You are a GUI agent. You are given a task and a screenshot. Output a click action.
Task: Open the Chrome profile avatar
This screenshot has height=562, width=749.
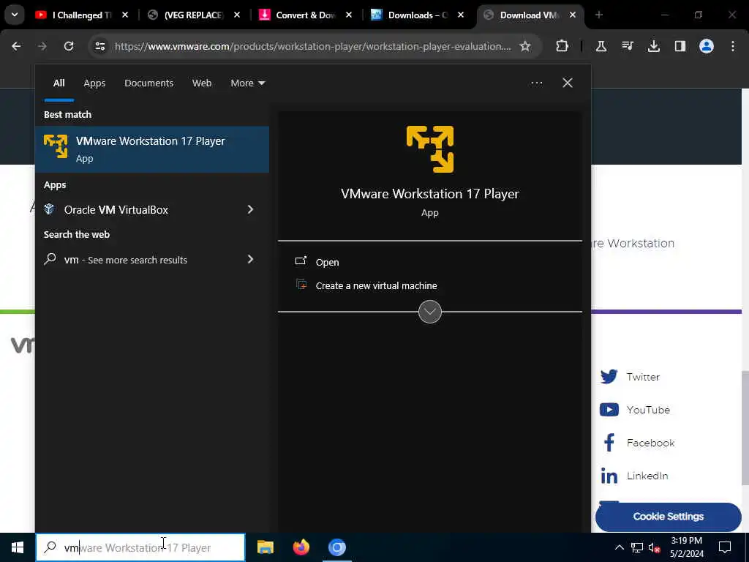click(x=706, y=46)
